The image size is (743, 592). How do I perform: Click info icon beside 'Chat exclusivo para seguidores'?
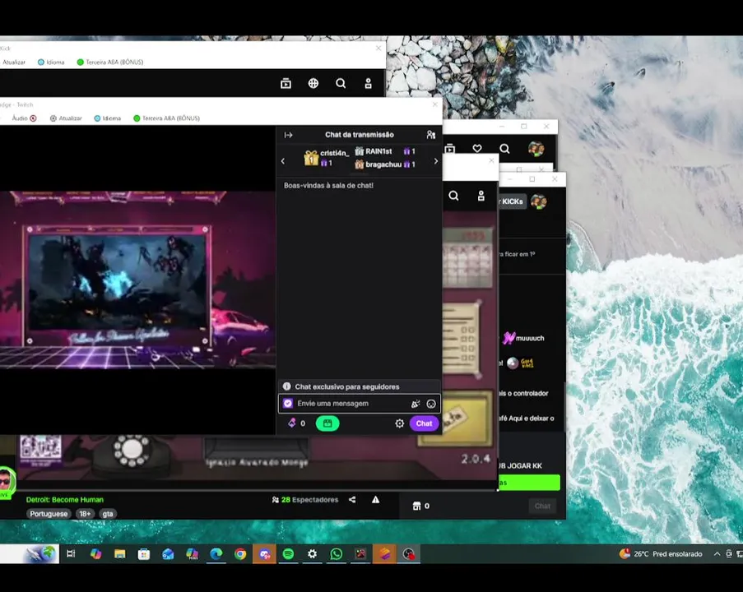(286, 386)
